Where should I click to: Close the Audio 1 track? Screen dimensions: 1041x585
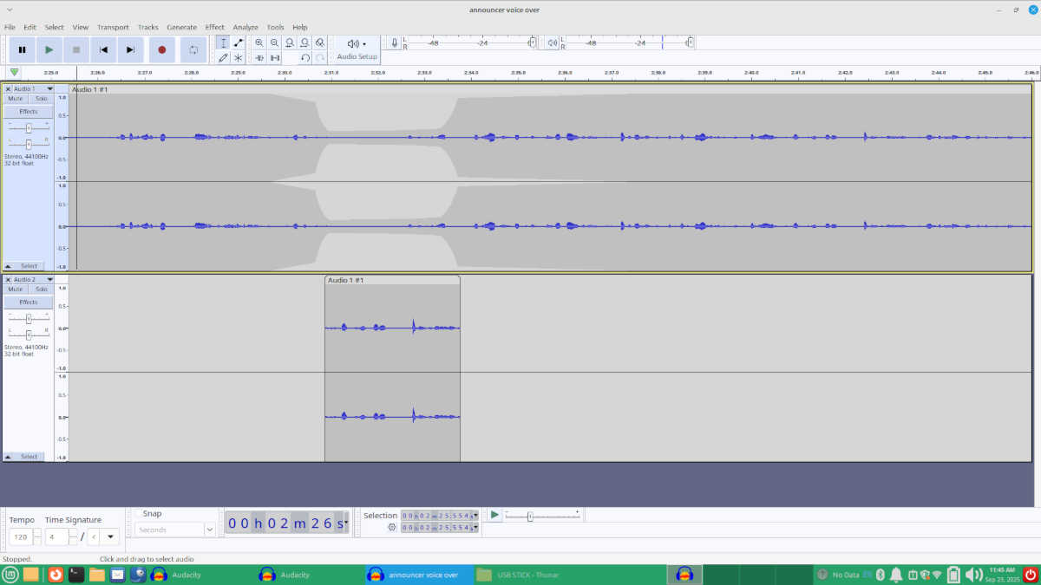[x=9, y=88]
